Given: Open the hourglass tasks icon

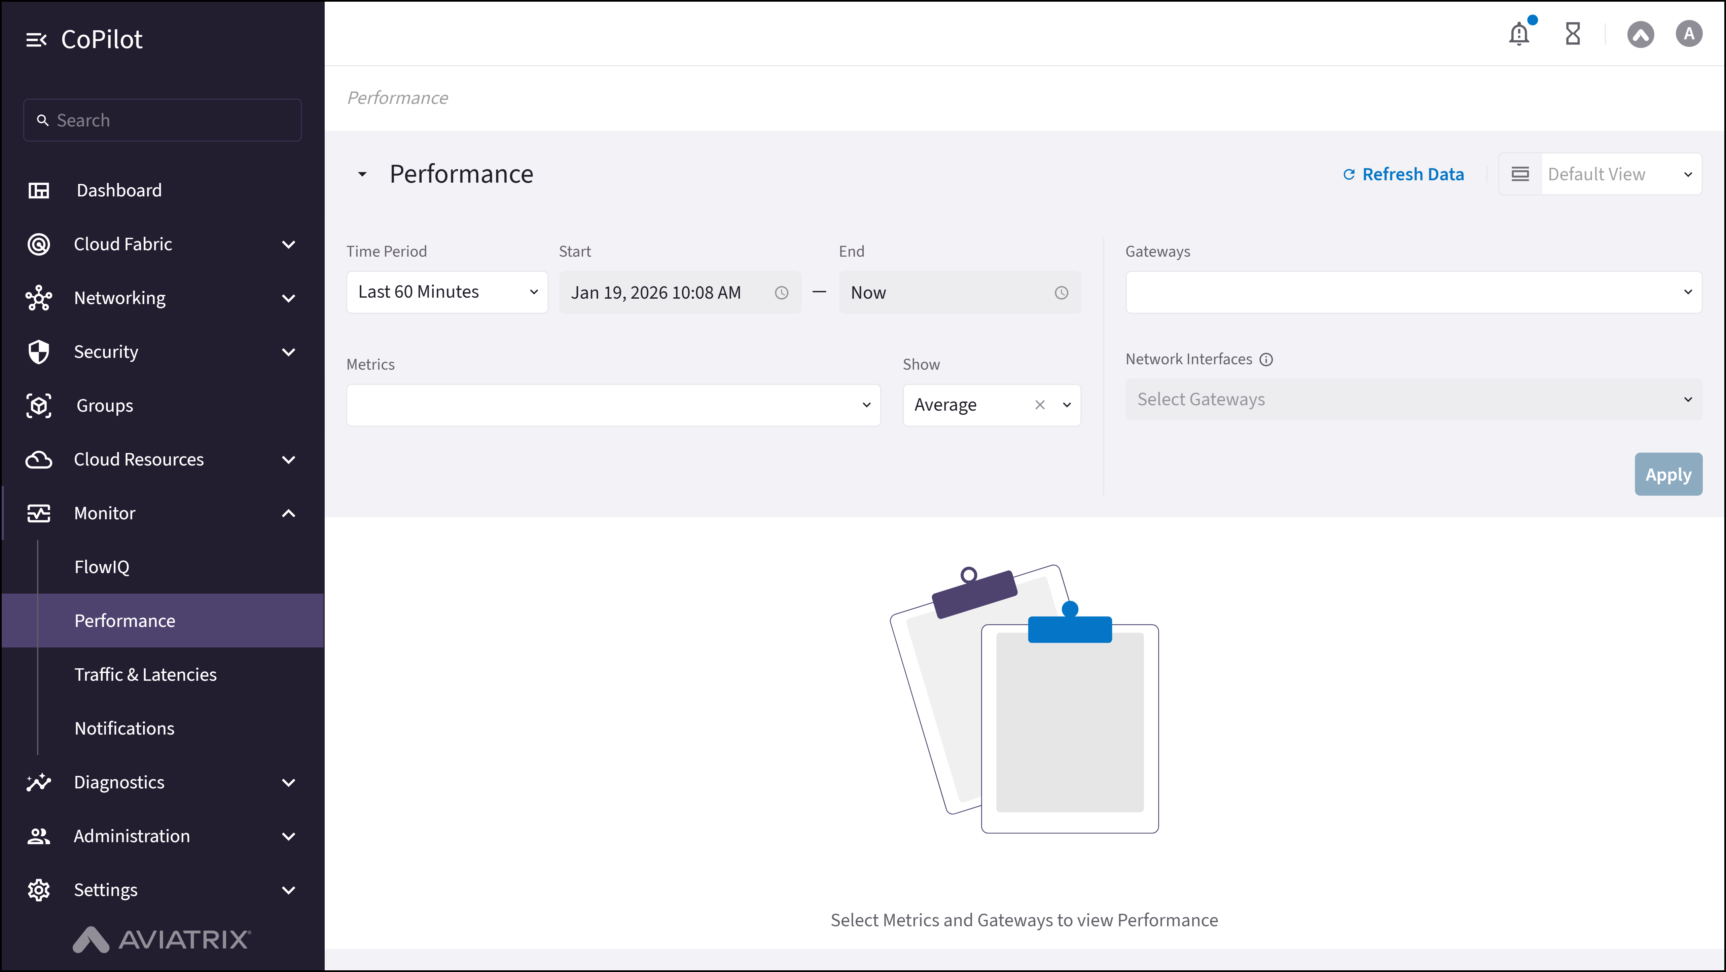Looking at the screenshot, I should [1573, 34].
